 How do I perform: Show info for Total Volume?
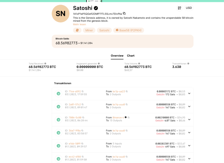pyautogui.click(x=139, y=64)
